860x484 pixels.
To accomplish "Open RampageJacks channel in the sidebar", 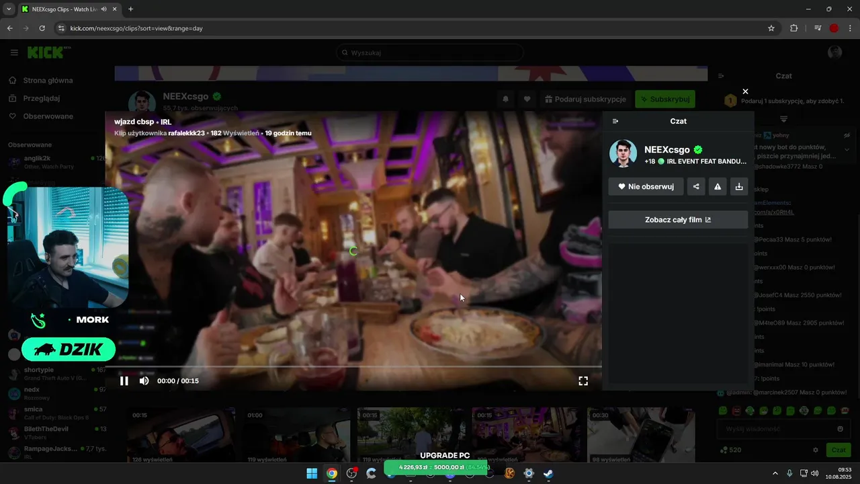I will tap(57, 452).
